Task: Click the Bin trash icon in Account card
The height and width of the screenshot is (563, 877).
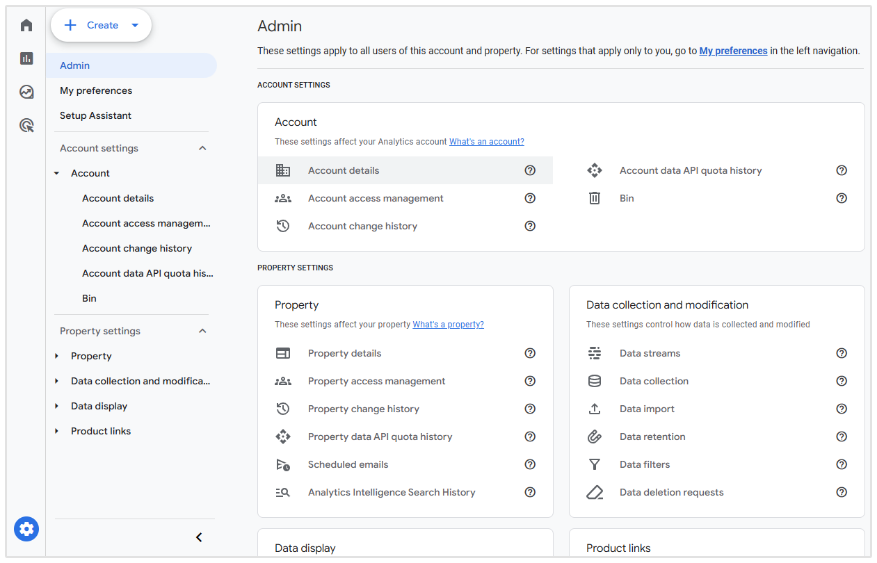Action: [x=595, y=198]
